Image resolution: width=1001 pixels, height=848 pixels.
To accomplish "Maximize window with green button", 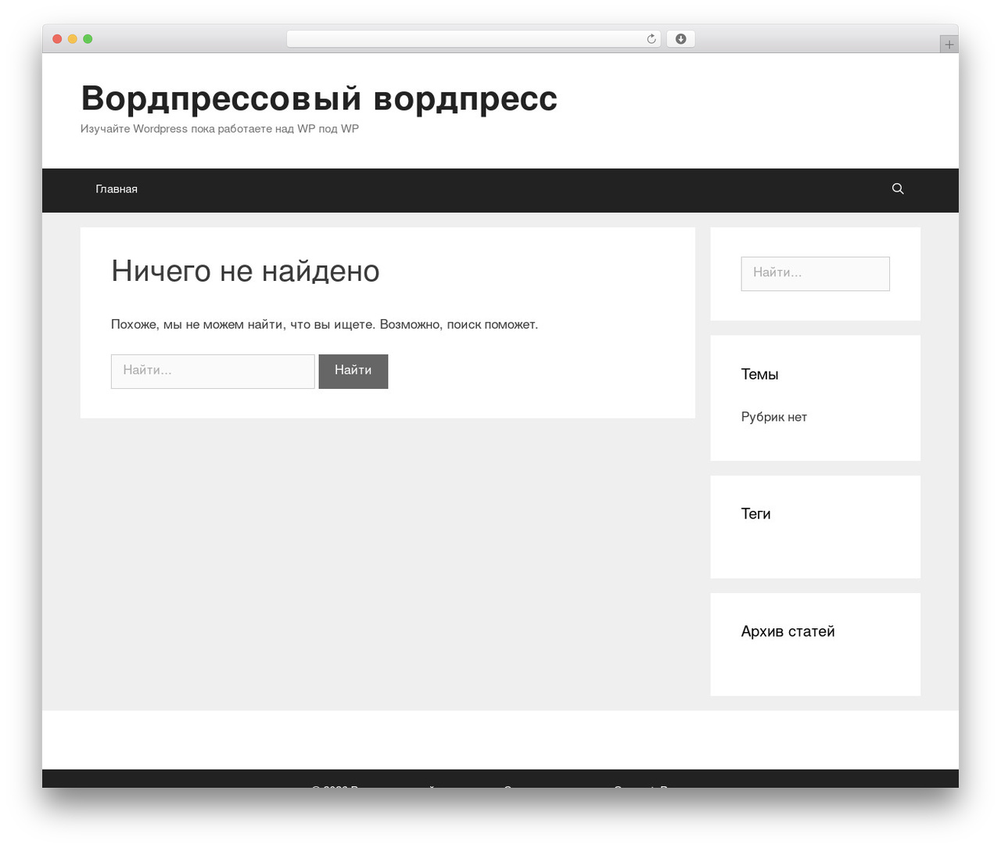I will click(88, 39).
